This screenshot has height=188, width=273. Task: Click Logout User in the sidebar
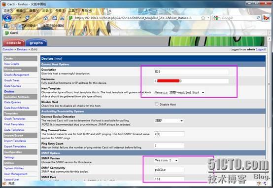pos(12,179)
